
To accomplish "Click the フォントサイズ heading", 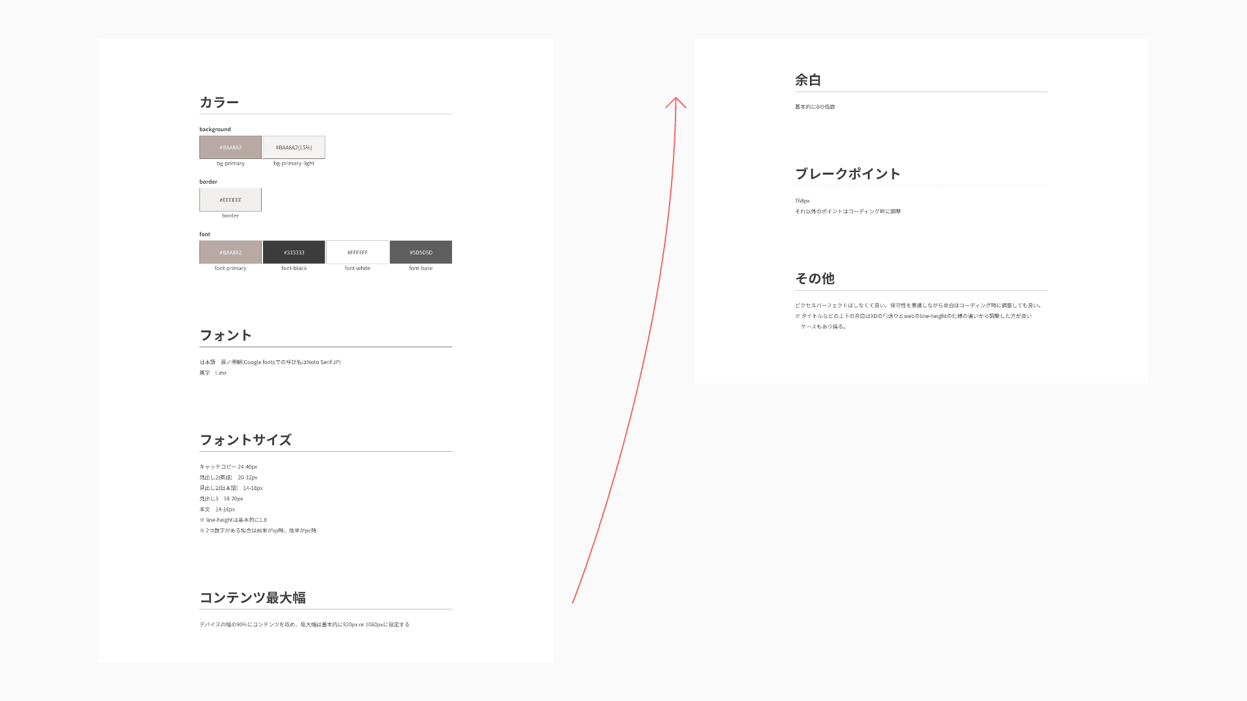I will [246, 440].
